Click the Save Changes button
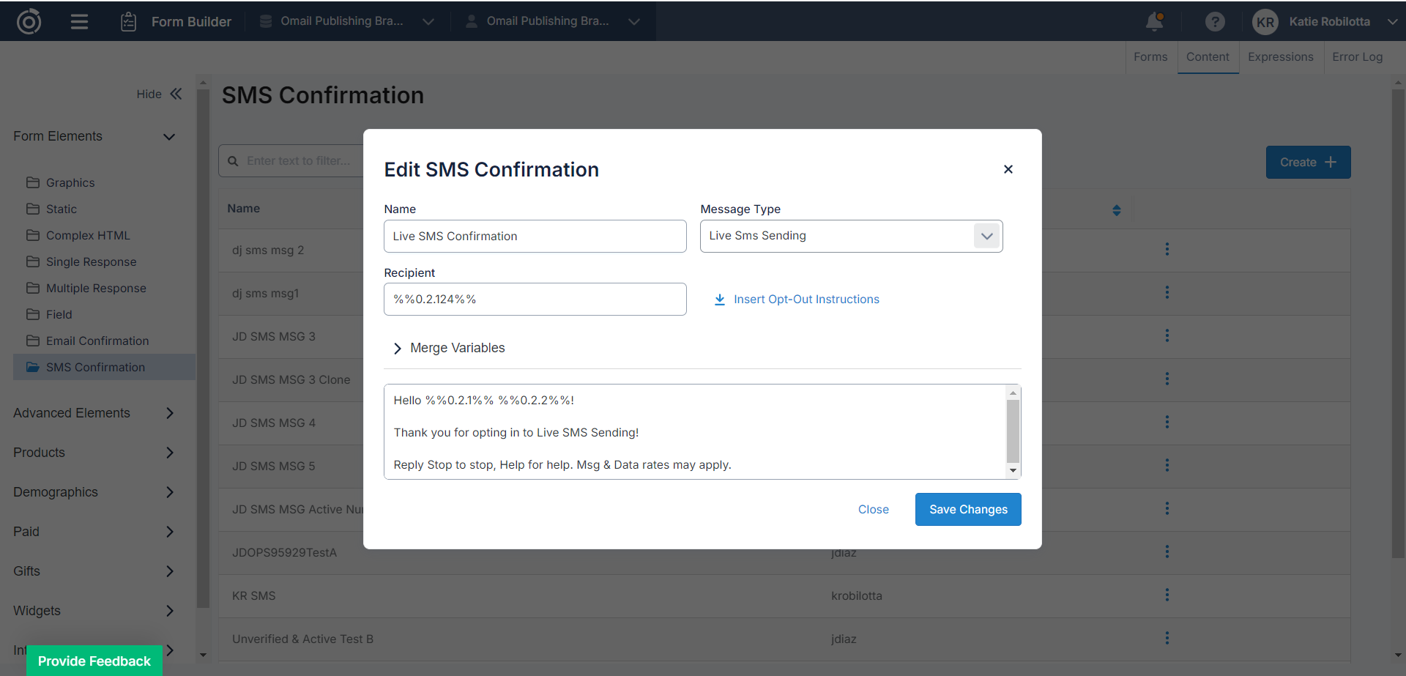This screenshot has height=676, width=1406. pyautogui.click(x=967, y=509)
